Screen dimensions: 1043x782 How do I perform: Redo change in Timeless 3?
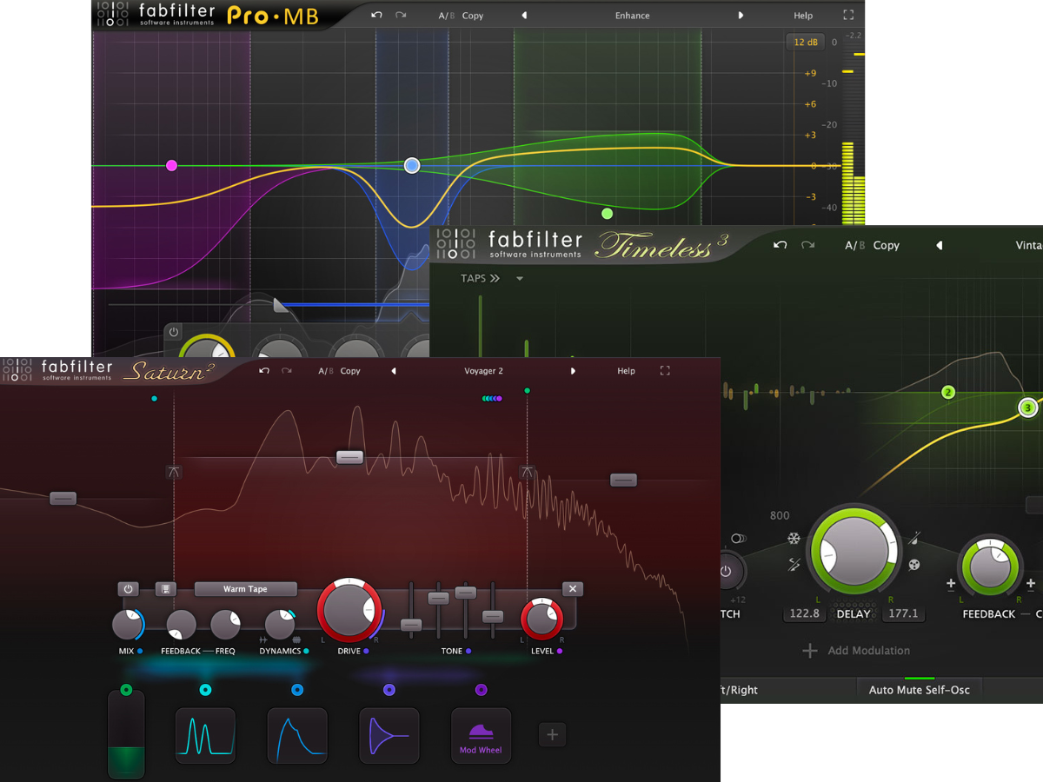pos(807,245)
